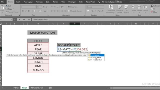Image resolution: width=160 pixels, height=90 pixels.
Task: Switch to the Data tab
Action: [48, 2]
